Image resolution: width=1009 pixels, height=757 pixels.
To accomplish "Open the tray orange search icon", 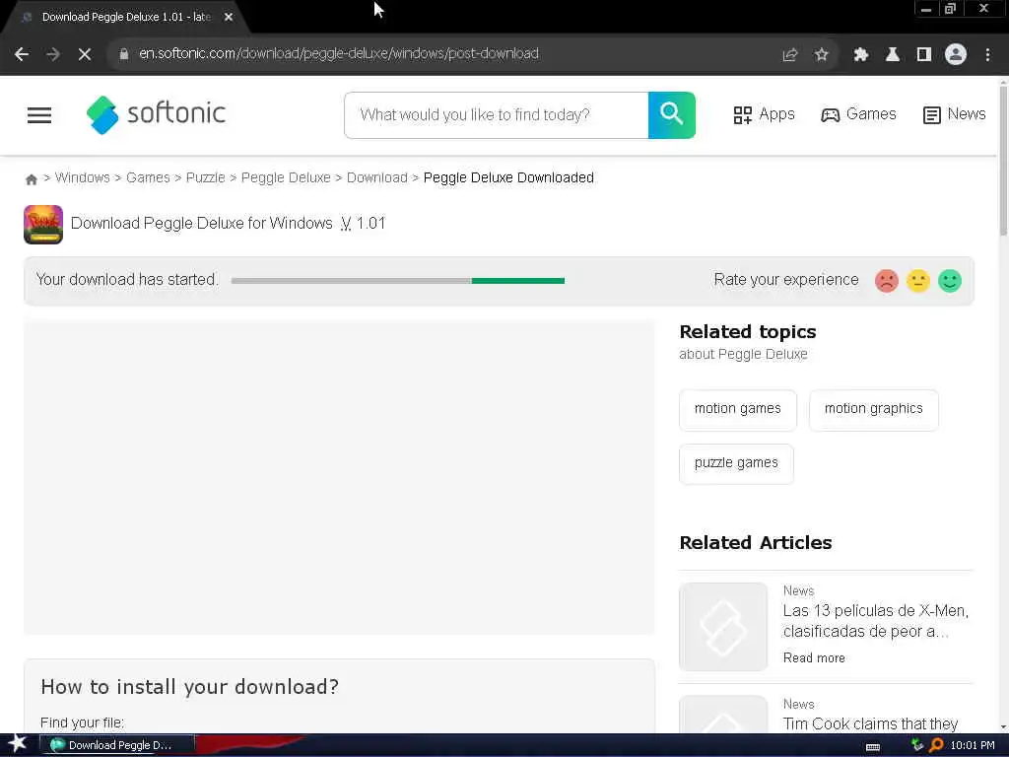I will pos(936,745).
